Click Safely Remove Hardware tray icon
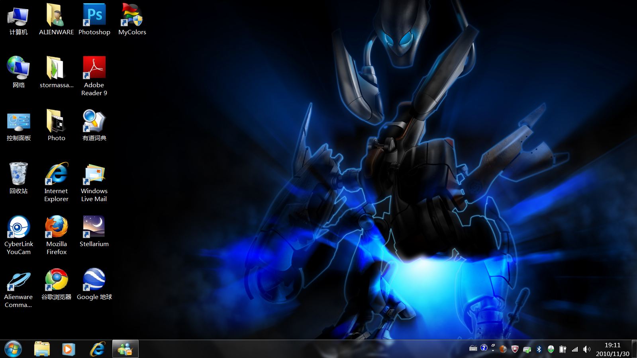637x358 pixels. click(527, 350)
